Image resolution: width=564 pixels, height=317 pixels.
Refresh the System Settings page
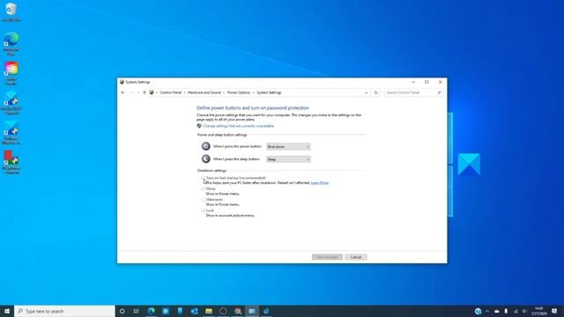[376, 92]
